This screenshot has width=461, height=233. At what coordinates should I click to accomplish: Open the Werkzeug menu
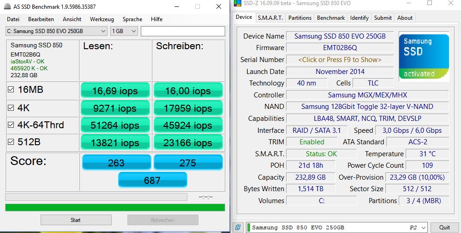(102, 19)
